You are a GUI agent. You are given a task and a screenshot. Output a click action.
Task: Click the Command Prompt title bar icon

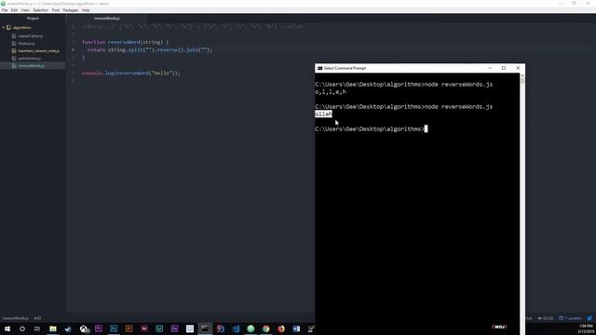pyautogui.click(x=319, y=68)
